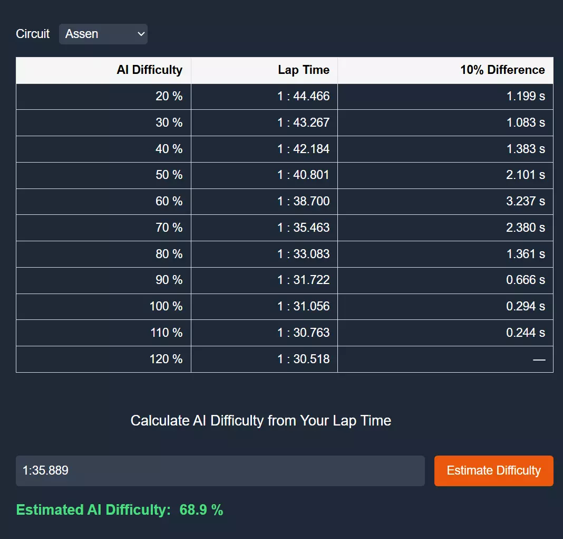Viewport: 563px width, 539px height.
Task: Click lap time 1 : 44.466
Action: click(x=304, y=97)
